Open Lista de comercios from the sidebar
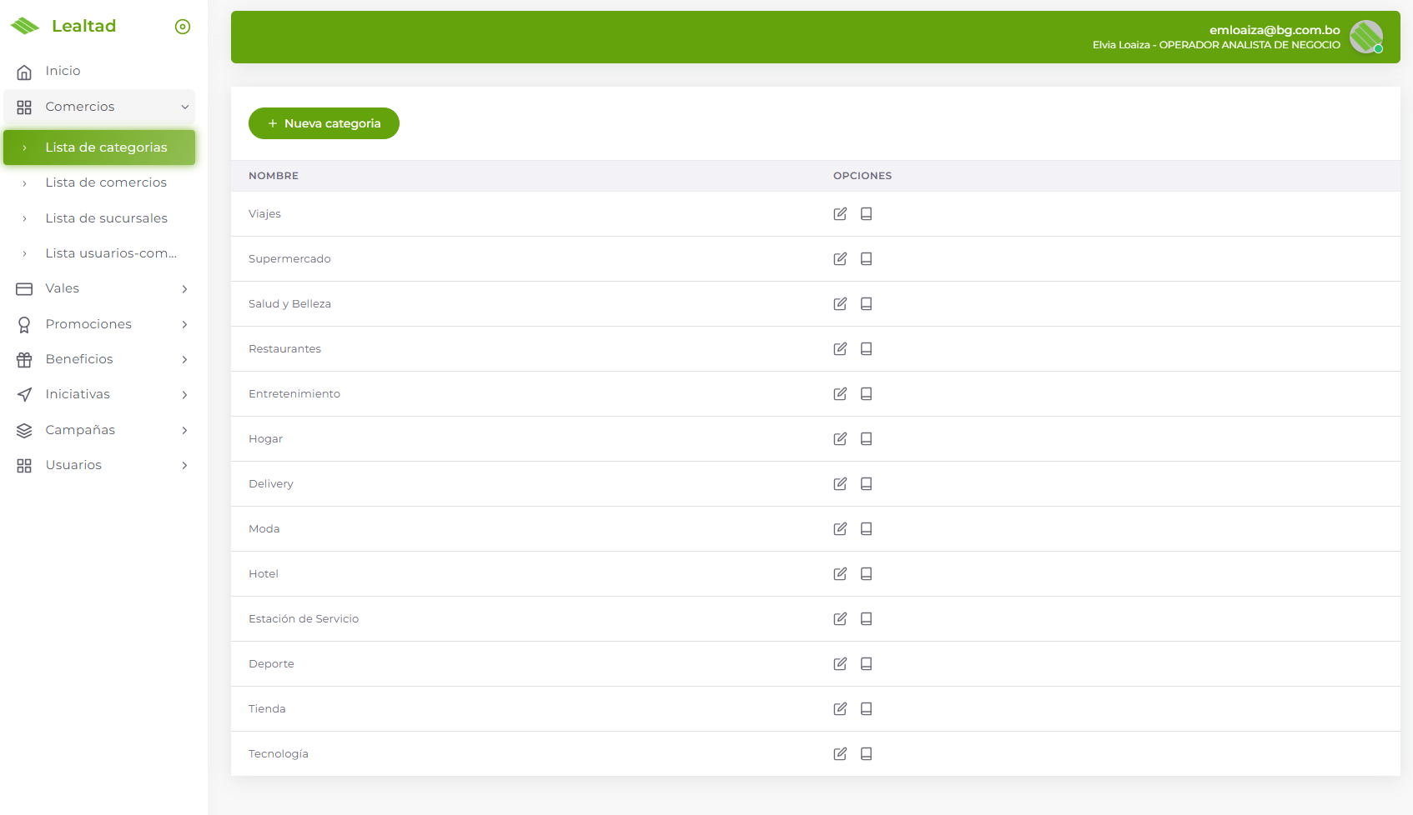This screenshot has height=815, width=1413. (106, 182)
